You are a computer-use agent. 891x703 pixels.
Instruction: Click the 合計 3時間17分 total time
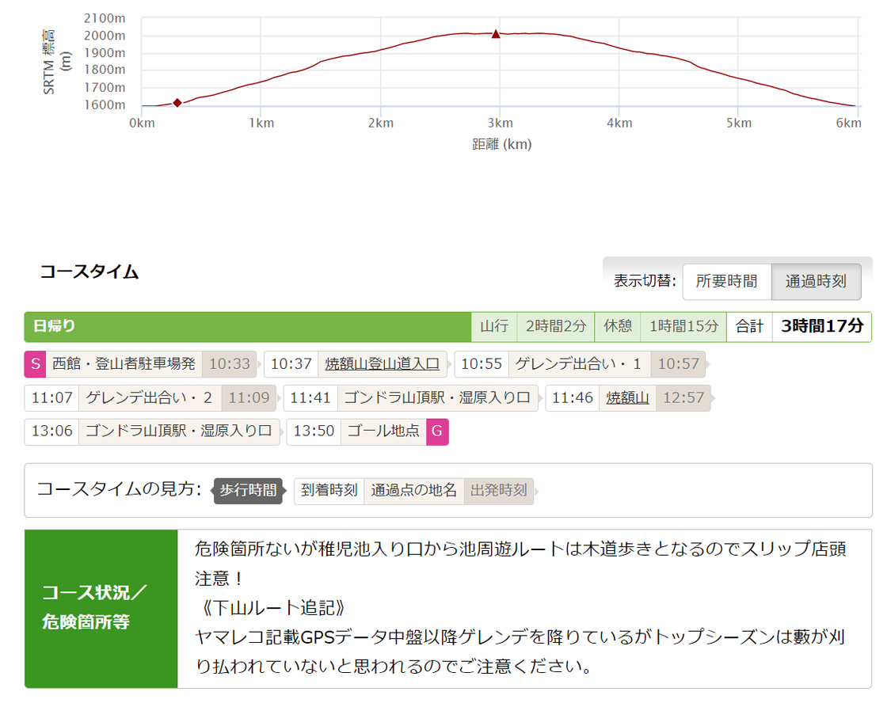tap(821, 326)
